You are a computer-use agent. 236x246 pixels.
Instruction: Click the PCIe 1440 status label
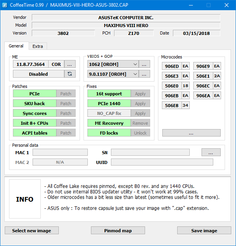point(109,104)
